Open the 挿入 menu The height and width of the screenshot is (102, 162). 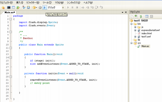(x=20, y=2)
